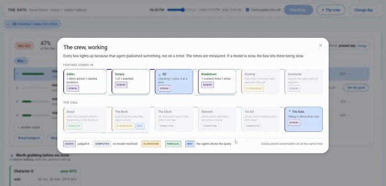This screenshot has width=386, height=186.
Task: Click 'The crew, working' dialog title
Action: click(85, 47)
